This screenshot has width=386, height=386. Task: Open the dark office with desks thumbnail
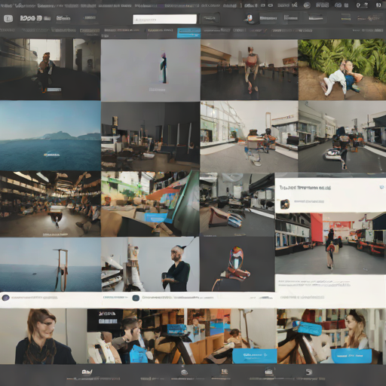(150, 136)
